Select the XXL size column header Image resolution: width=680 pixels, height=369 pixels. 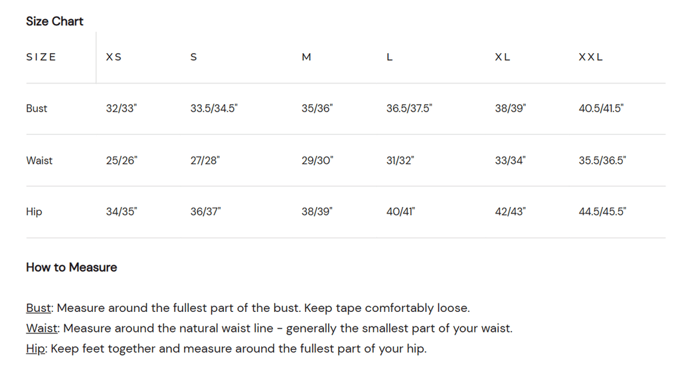point(590,57)
